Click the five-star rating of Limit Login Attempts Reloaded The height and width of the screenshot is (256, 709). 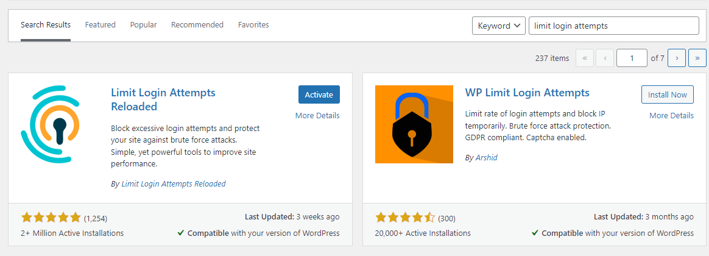[51, 218]
